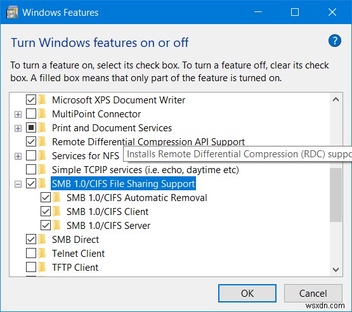Click the vertical scrollbar thumb

pos(336,195)
